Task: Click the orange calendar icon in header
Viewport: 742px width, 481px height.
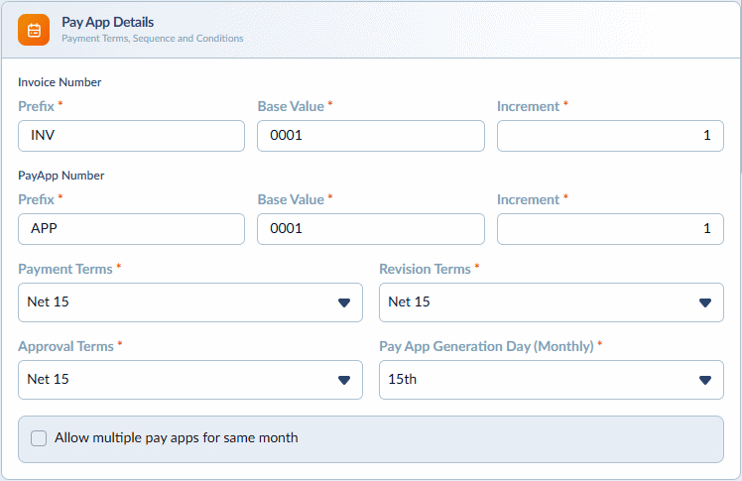Action: pyautogui.click(x=34, y=30)
